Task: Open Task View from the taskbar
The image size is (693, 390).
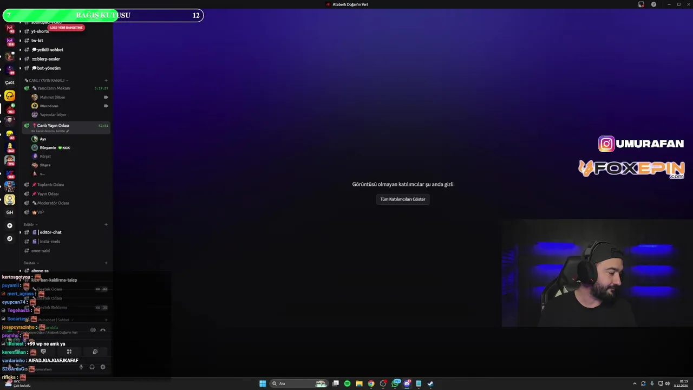Action: pyautogui.click(x=336, y=383)
